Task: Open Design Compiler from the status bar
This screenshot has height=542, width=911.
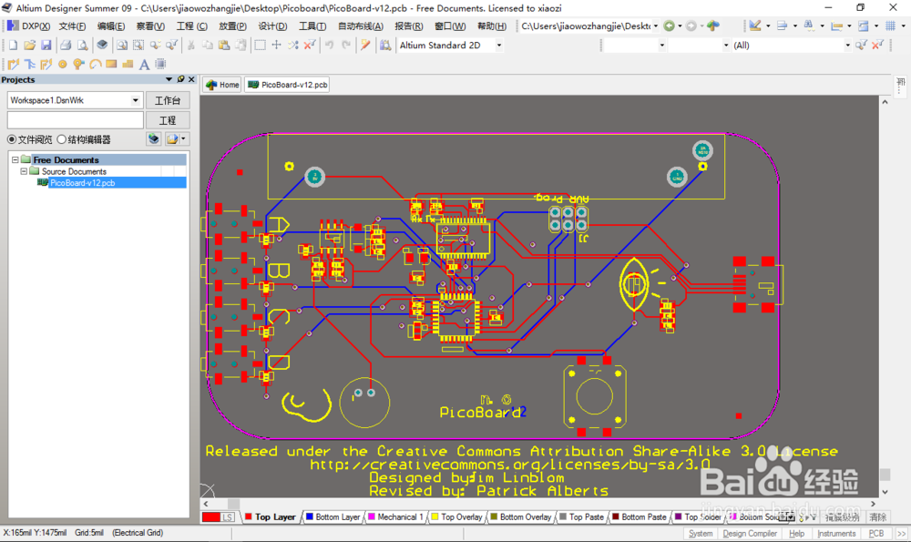Action: click(749, 533)
